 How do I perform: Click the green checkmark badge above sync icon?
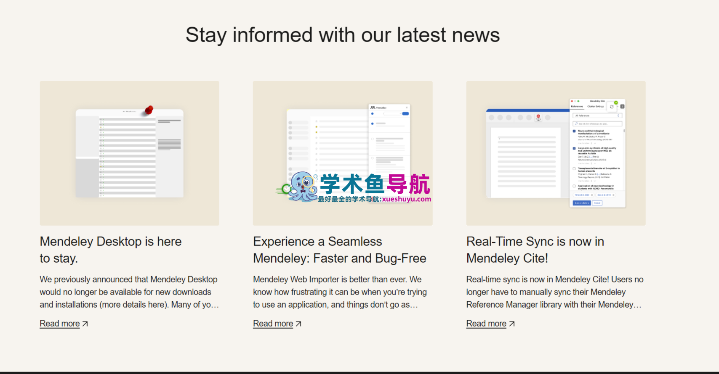616,103
